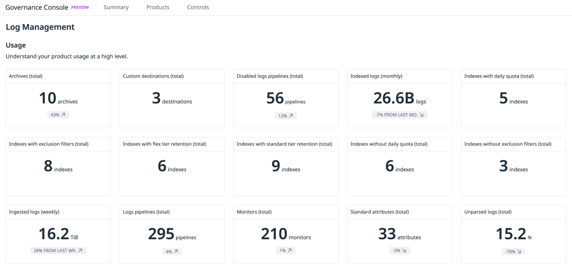Open the Indexes without daily quota card
Screen dimensions: 572x271
[400, 166]
